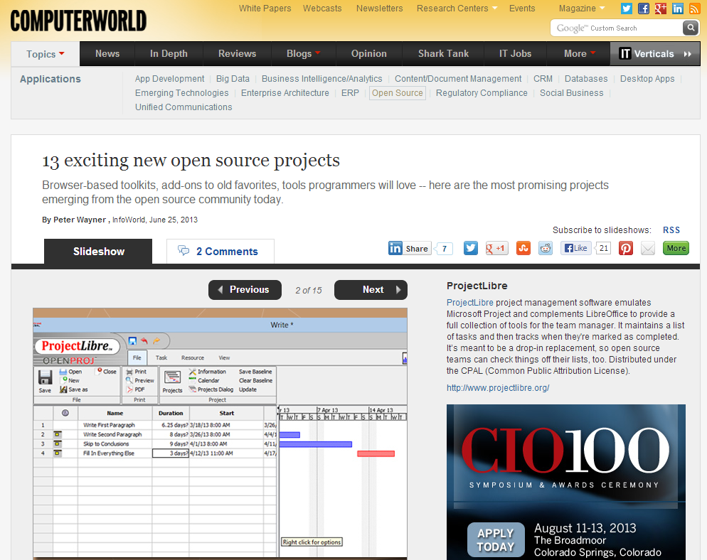The image size is (707, 560).
Task: Click the comments speech bubble icon
Action: [184, 250]
